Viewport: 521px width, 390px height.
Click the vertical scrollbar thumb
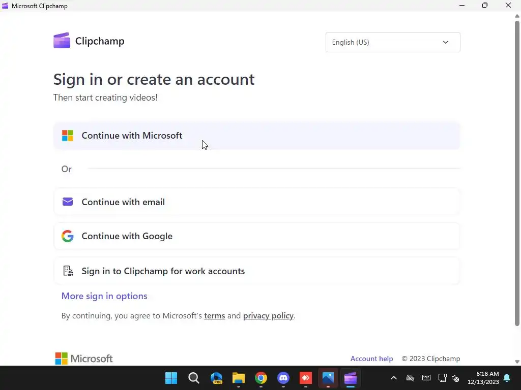[x=517, y=173]
